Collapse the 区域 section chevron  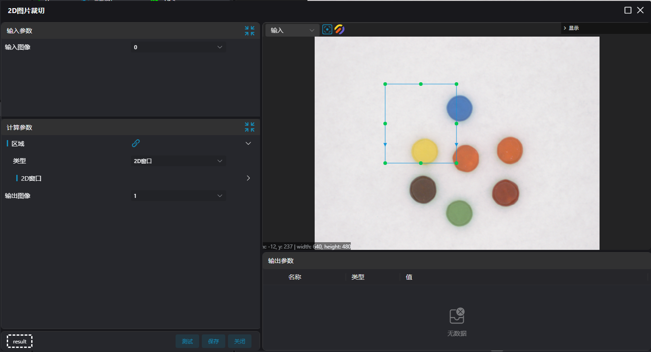coord(248,143)
